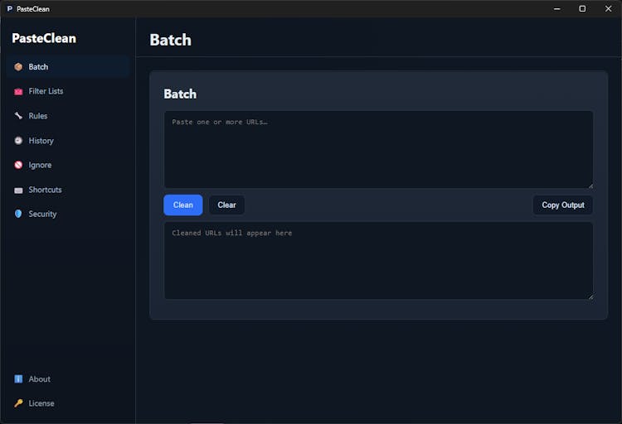622x424 pixels.
Task: Click the URL input box's resize handle
Action: tap(590, 185)
